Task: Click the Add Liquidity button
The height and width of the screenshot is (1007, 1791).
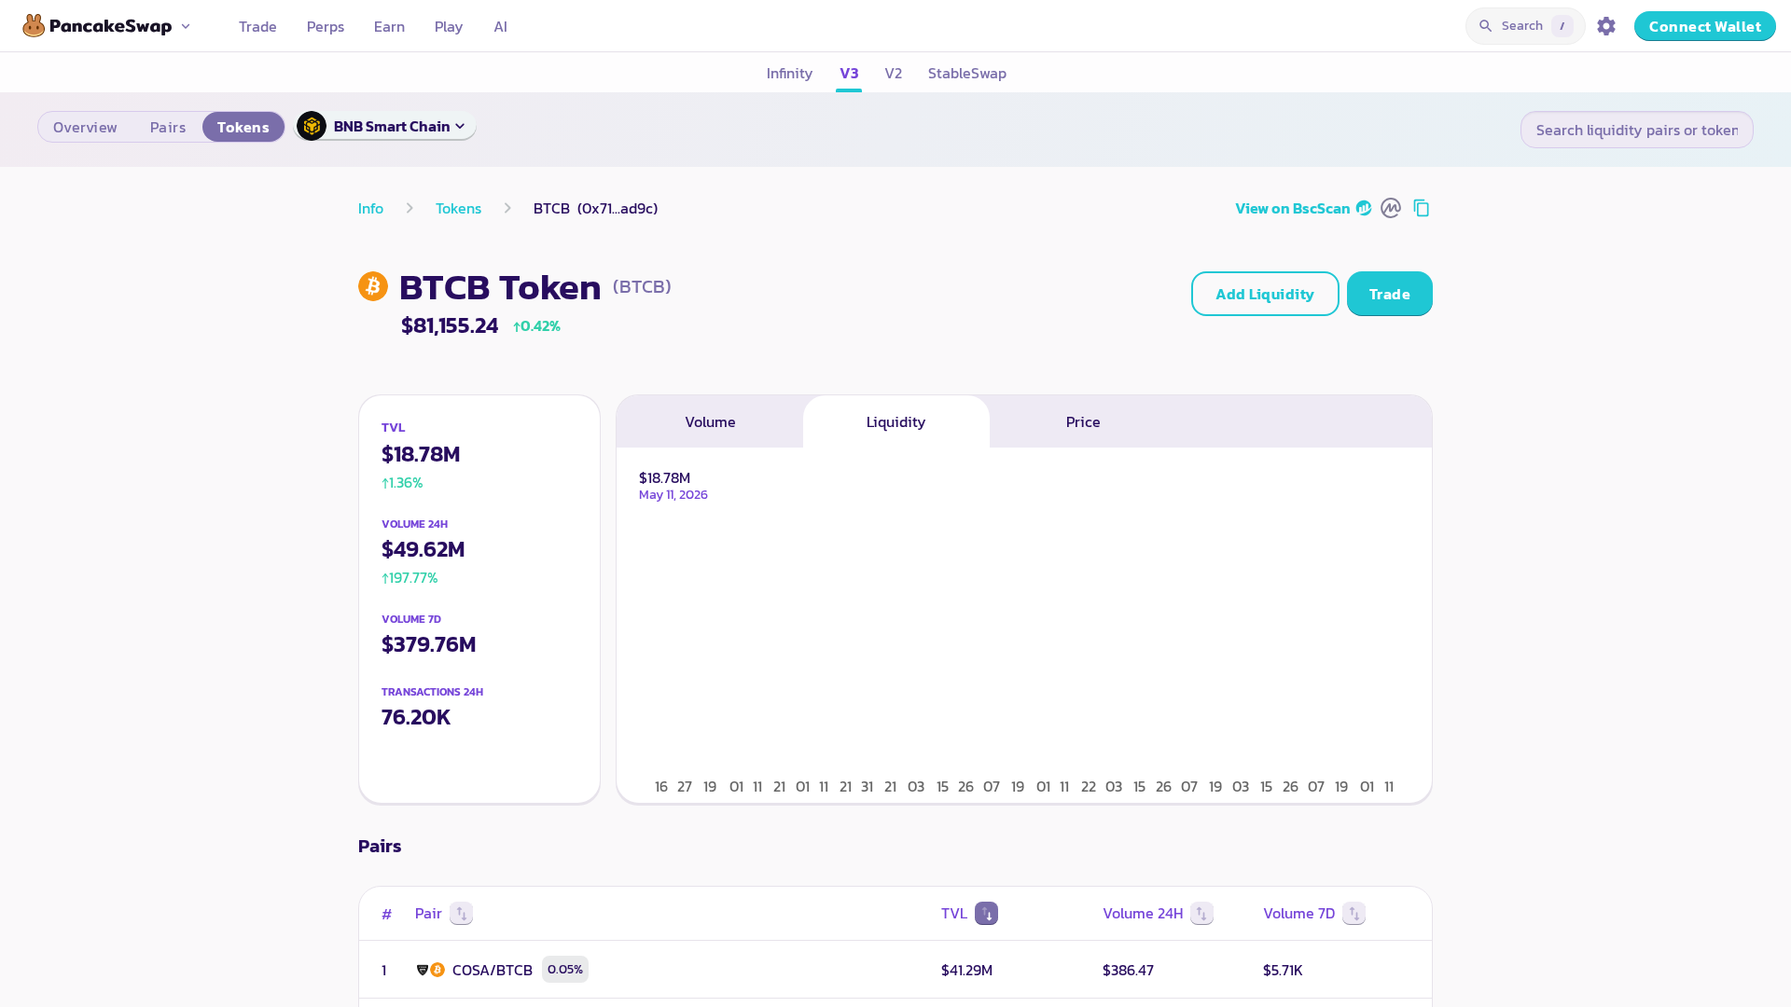Action: coord(1265,294)
